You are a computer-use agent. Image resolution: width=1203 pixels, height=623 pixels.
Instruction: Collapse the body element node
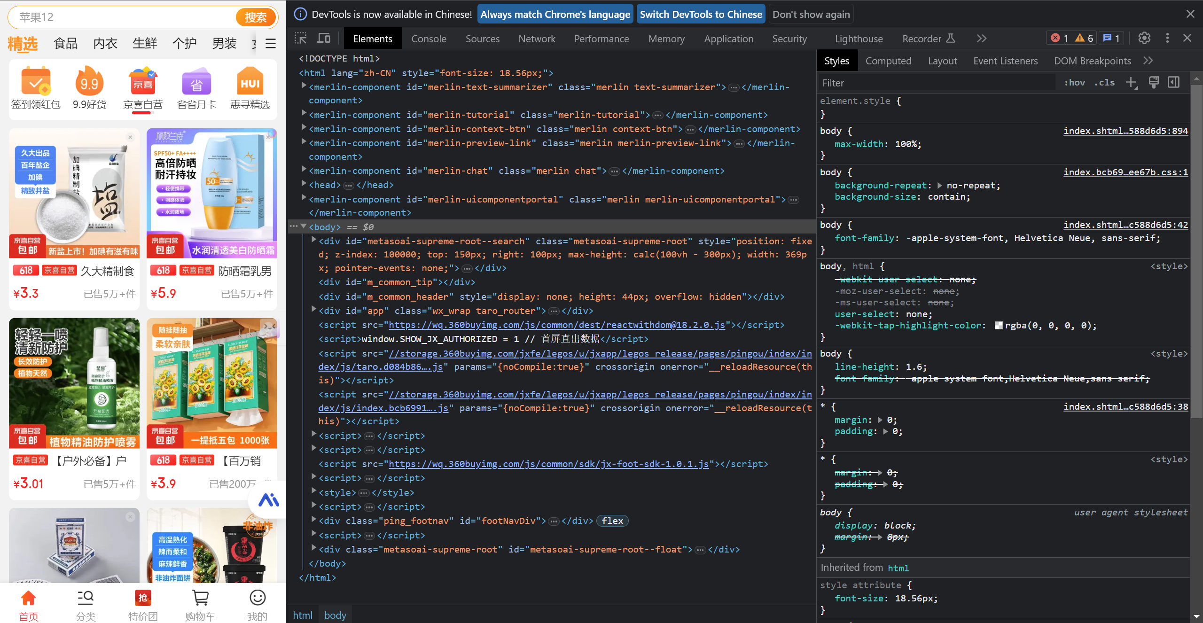(304, 226)
